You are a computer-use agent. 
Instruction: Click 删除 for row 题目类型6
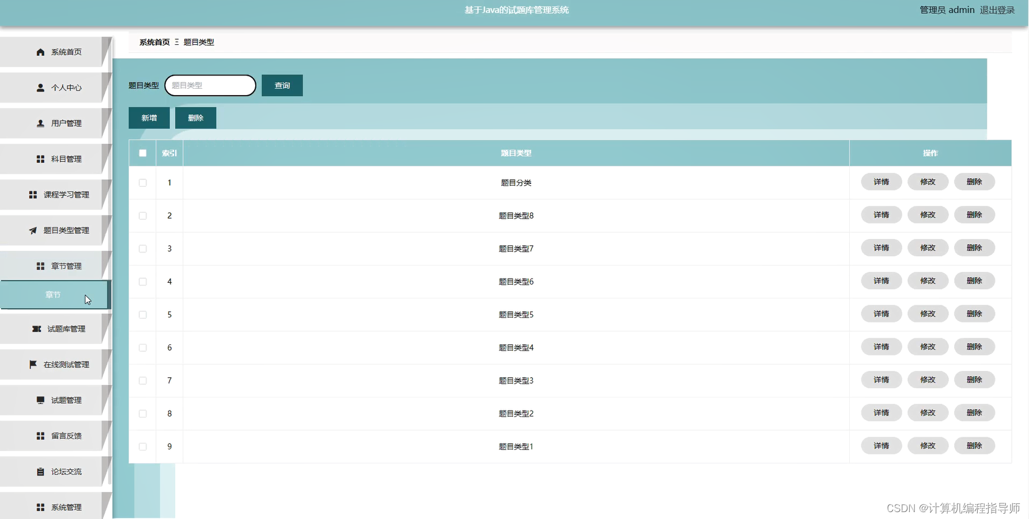[x=975, y=281]
